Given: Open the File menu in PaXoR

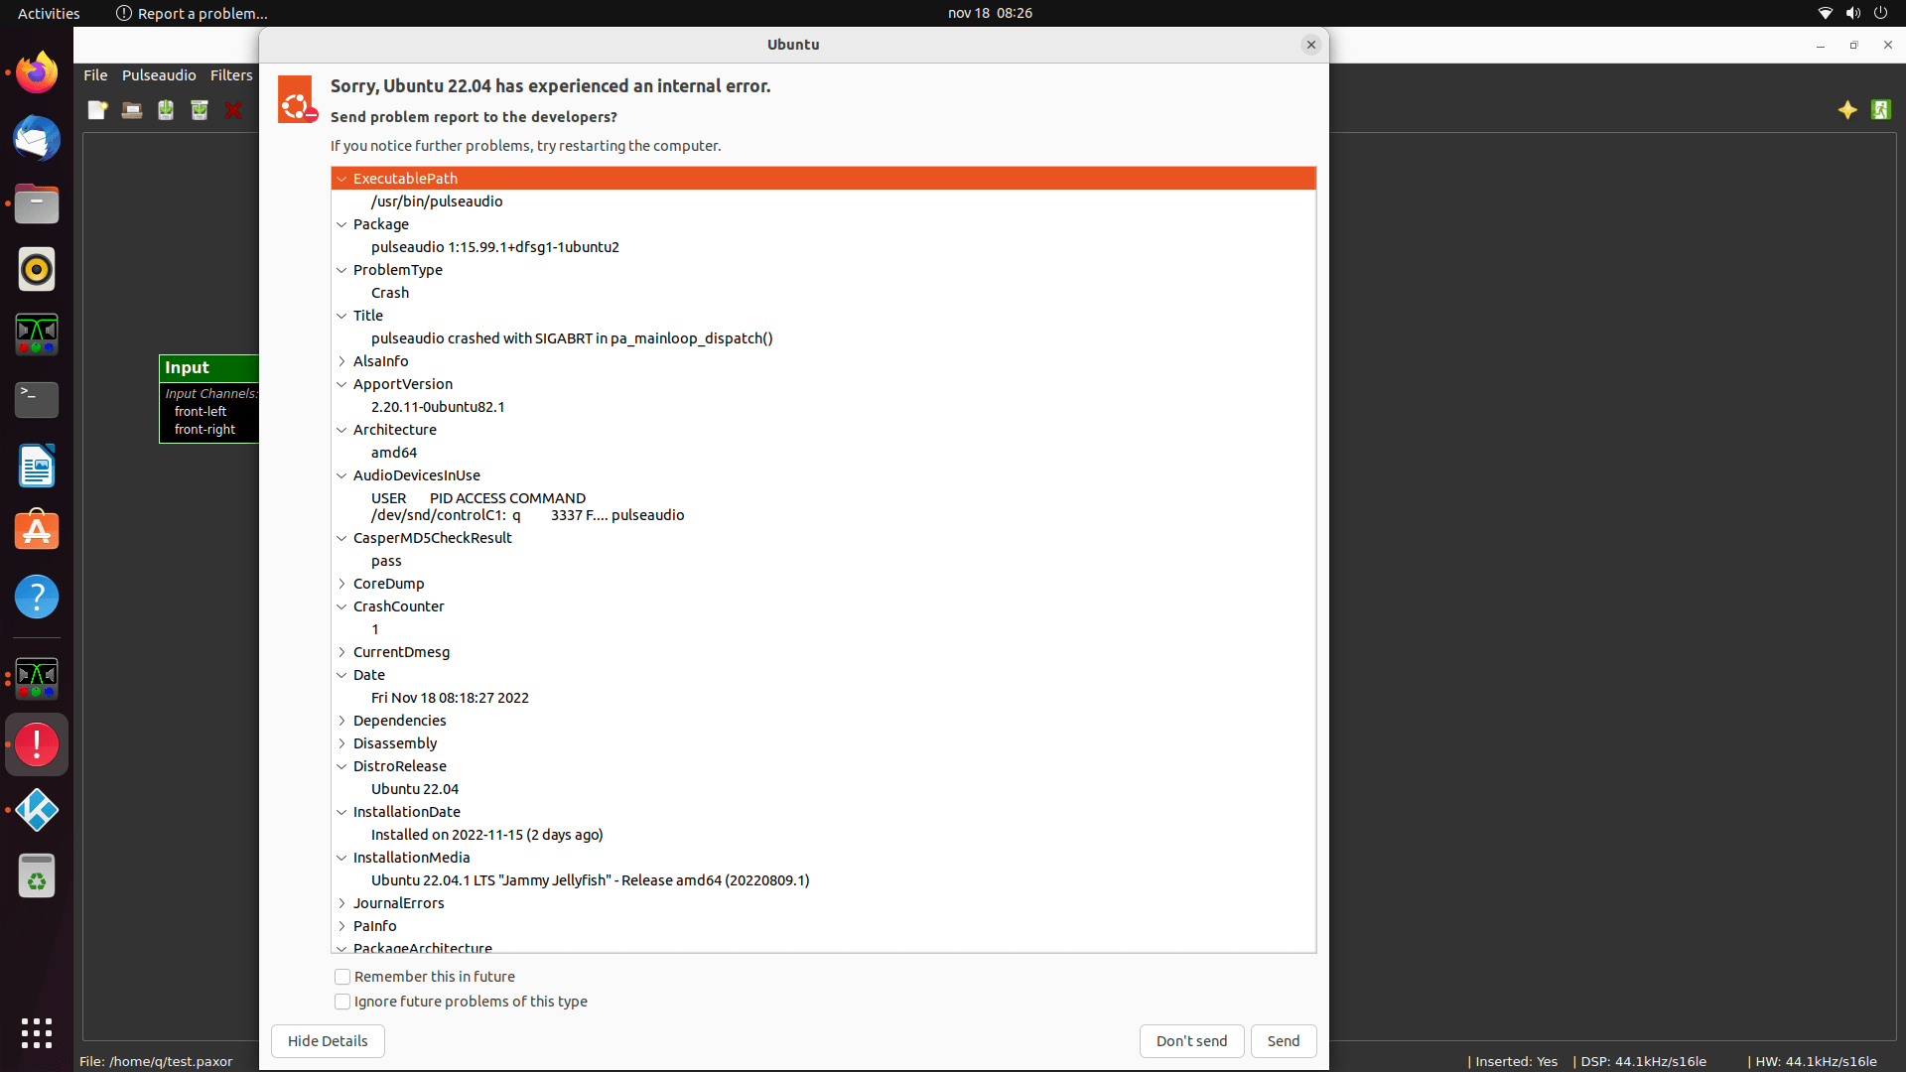Looking at the screenshot, I should coord(95,75).
